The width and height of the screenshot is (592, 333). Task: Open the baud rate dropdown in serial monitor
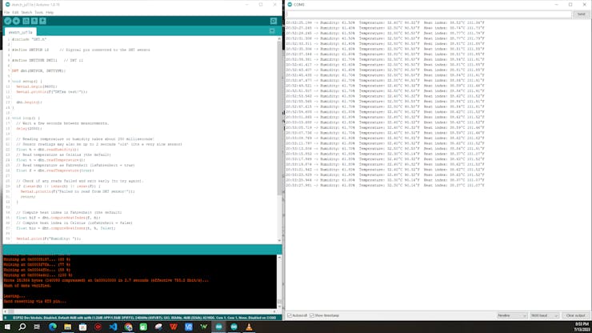[x=545, y=315]
